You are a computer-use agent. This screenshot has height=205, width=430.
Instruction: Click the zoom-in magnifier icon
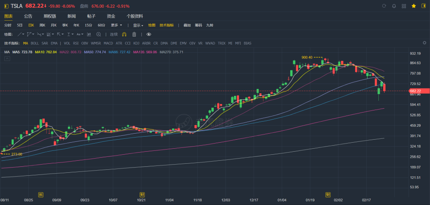point(98,34)
